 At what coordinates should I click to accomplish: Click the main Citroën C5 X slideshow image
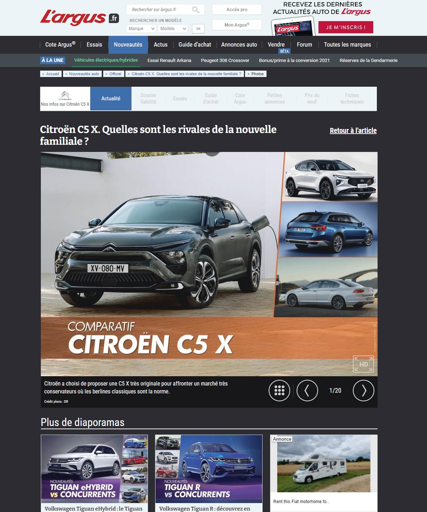(x=209, y=264)
